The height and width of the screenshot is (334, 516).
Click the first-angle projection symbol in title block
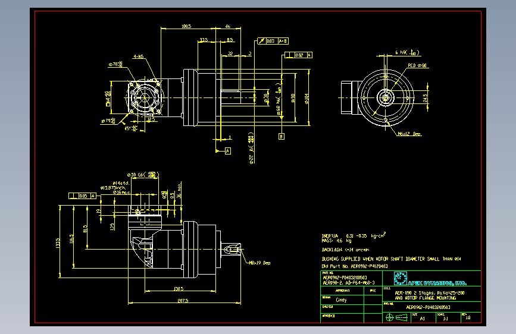pos(396,317)
